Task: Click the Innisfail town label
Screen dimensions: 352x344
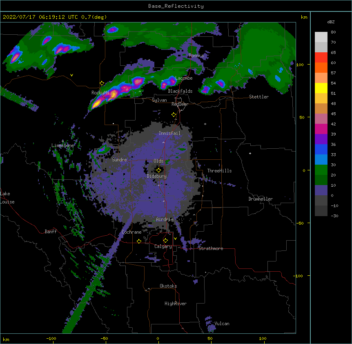Action: 169,133
